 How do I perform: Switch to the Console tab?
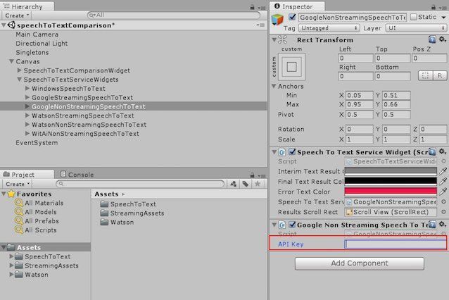pos(77,175)
